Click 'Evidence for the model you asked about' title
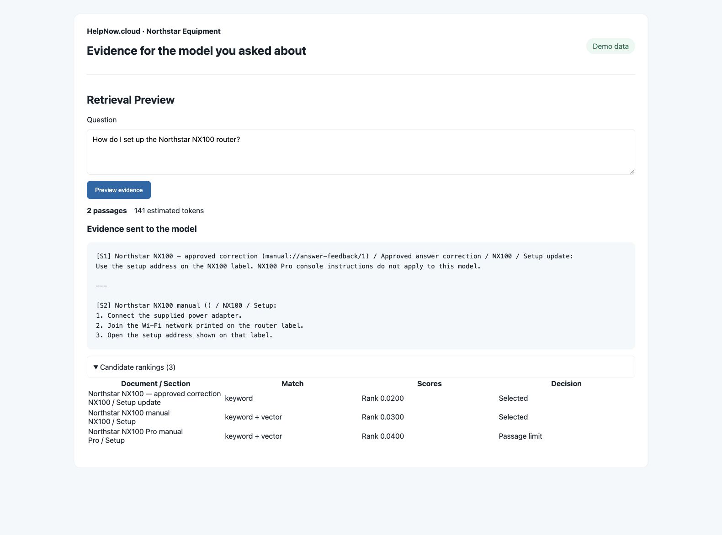This screenshot has width=722, height=535. 196,51
